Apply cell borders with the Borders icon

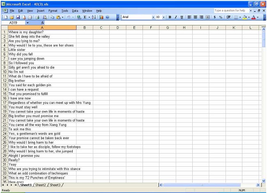pos(236,17)
